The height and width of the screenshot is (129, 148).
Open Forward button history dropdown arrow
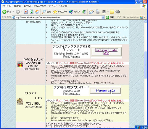(22, 12)
